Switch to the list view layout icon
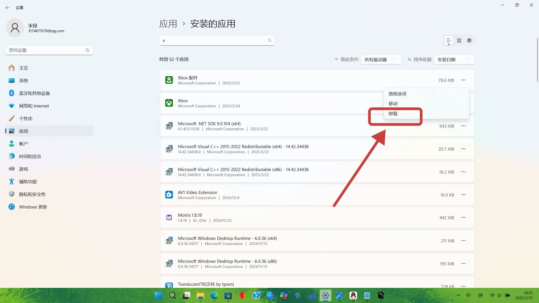This screenshot has width=539, height=303. click(448, 40)
